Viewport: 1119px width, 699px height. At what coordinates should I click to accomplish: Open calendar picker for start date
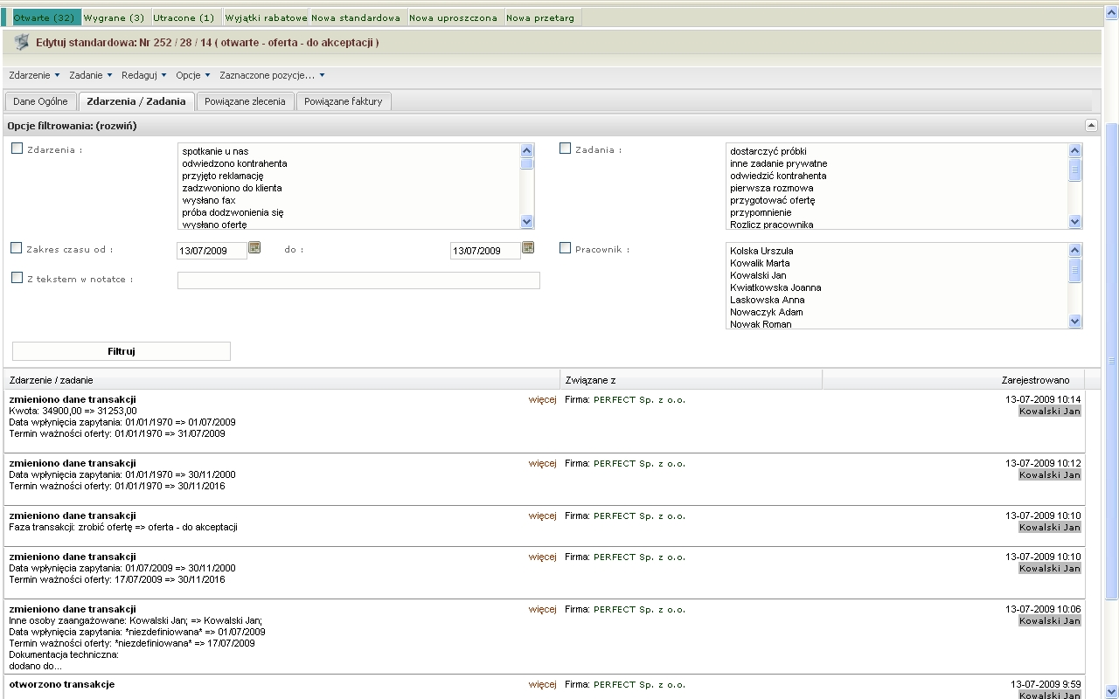point(254,248)
